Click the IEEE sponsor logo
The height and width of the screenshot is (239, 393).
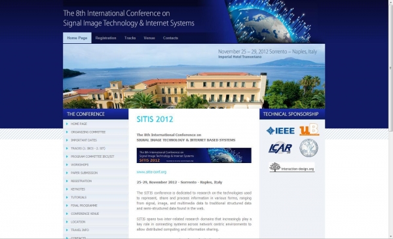point(280,130)
